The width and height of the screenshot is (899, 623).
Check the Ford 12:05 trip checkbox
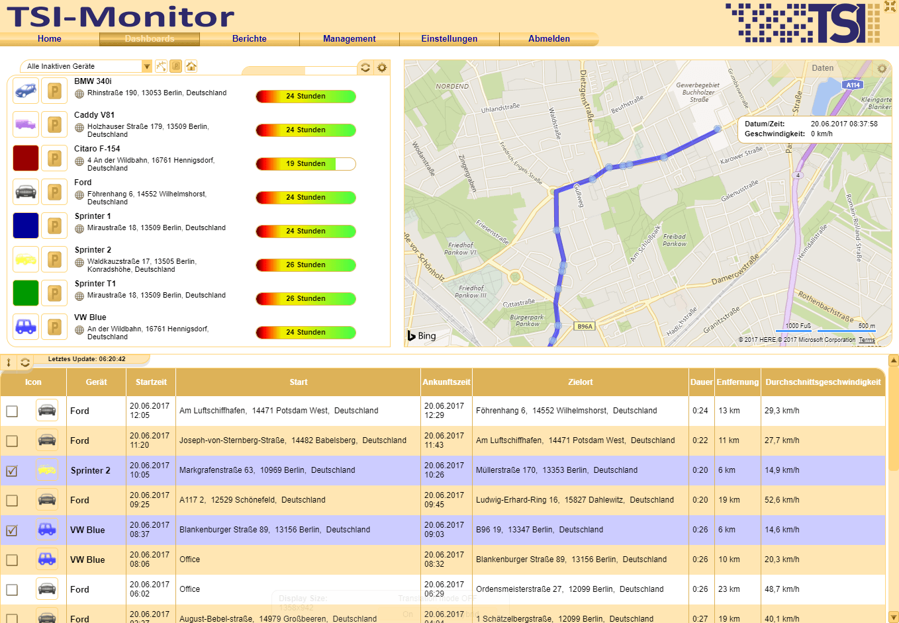pyautogui.click(x=12, y=411)
